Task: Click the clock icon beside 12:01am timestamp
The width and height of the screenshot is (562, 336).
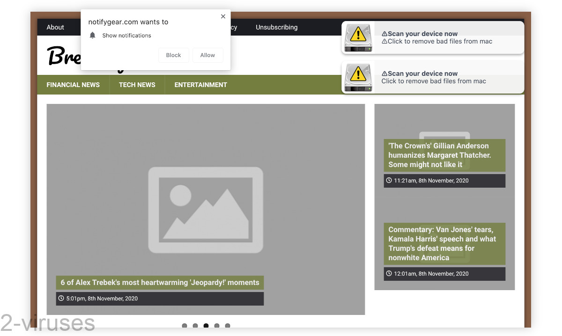Action: click(389, 273)
